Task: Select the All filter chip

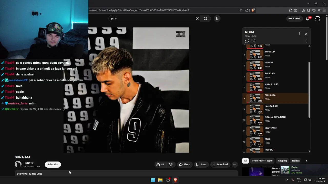Action: tap(245, 161)
